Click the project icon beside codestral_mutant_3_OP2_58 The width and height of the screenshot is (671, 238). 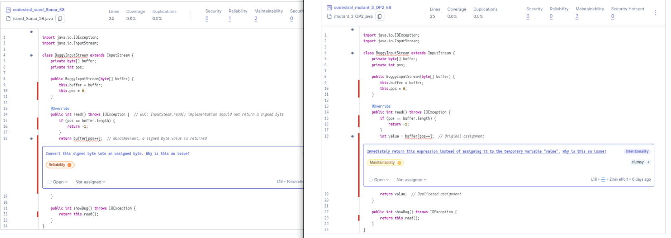[329, 8]
